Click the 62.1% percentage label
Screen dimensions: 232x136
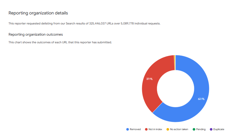[201, 99]
